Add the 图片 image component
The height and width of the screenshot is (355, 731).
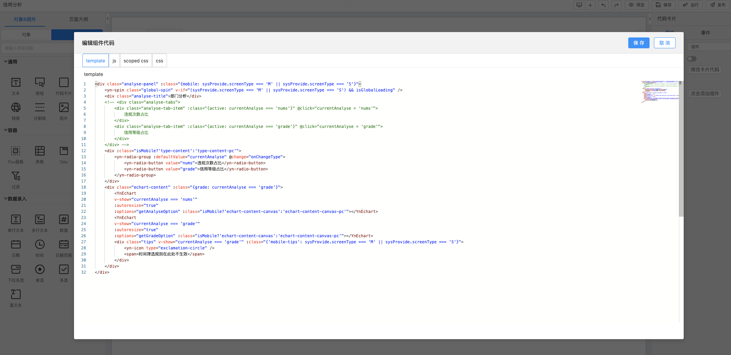point(64,111)
